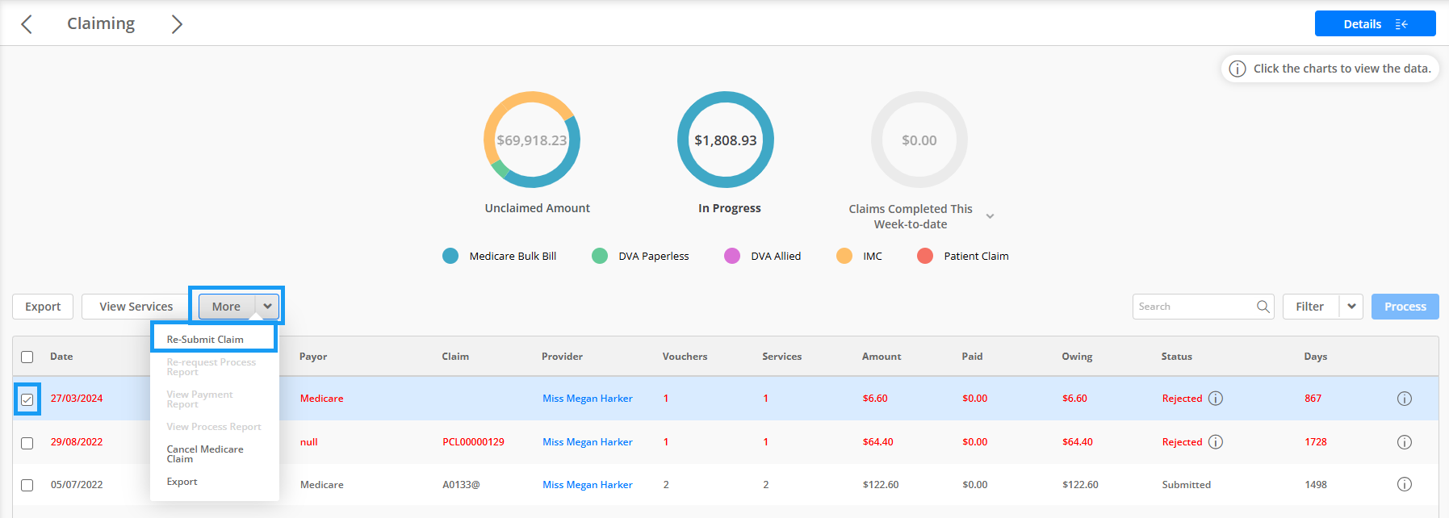
Task: Click the Medicare Bulk Bill legend swatch
Action: coord(450,256)
